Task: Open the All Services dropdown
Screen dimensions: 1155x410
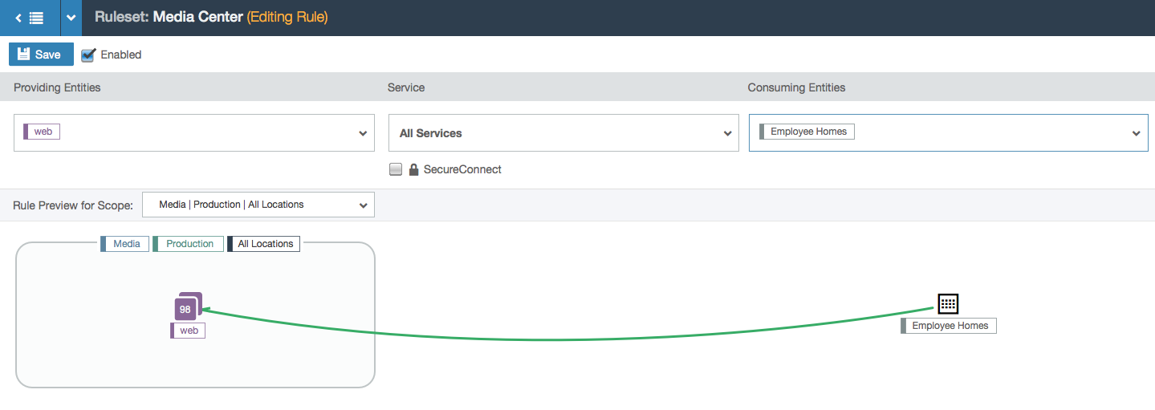Action: 563,133
